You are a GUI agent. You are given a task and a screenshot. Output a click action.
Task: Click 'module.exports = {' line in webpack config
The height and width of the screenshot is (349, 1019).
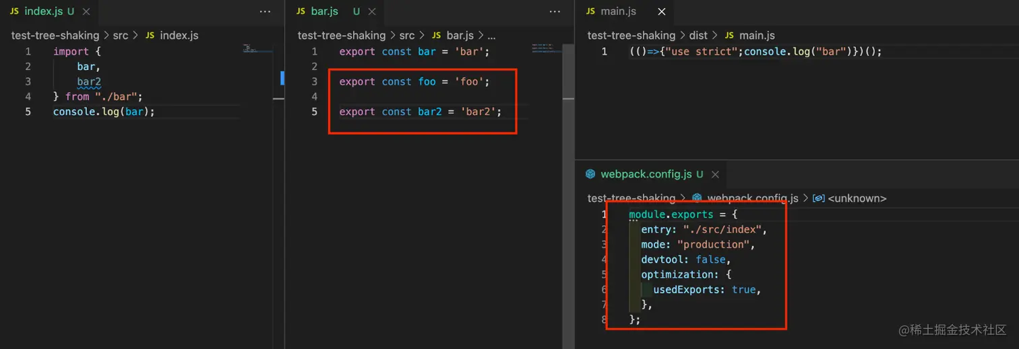pos(683,215)
